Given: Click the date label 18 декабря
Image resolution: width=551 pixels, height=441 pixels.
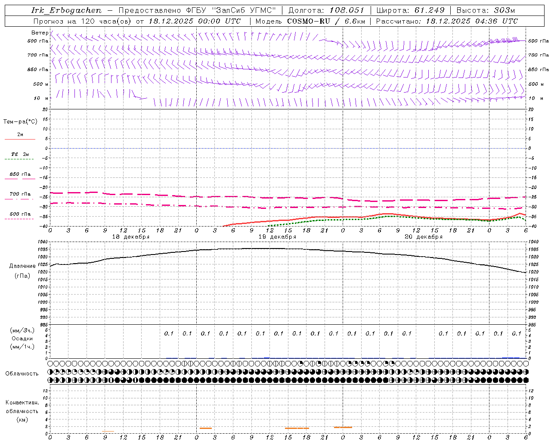Looking at the screenshot, I should [x=131, y=237].
